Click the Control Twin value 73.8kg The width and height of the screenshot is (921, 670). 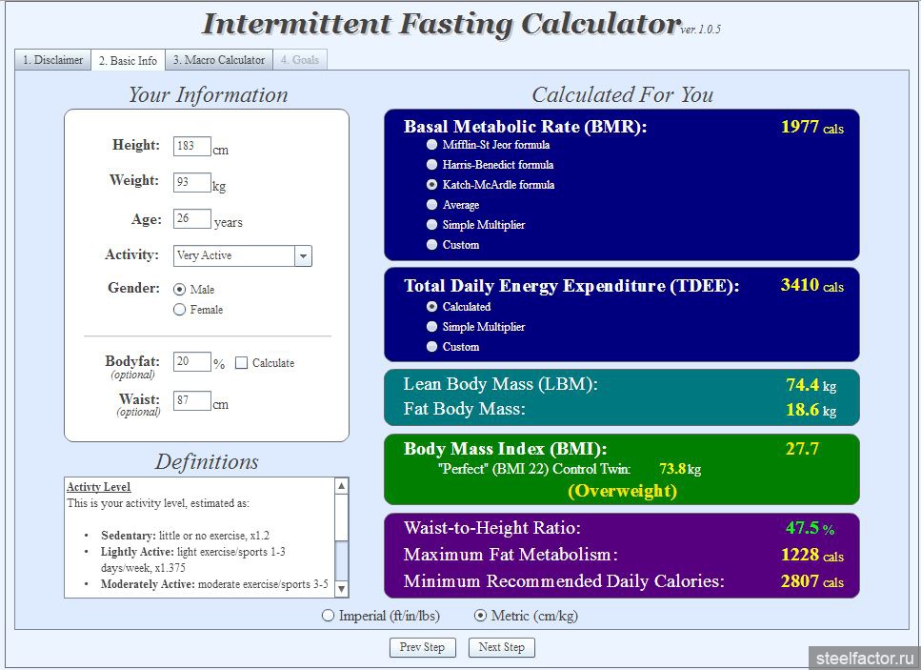680,469
